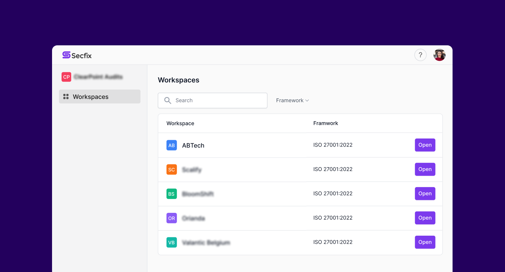Click ISO 27001:2022 in the SC row
The width and height of the screenshot is (505, 272).
pyautogui.click(x=333, y=169)
